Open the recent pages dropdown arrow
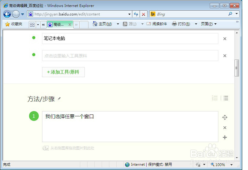This screenshot has width=248, height=170. (x=23, y=14)
